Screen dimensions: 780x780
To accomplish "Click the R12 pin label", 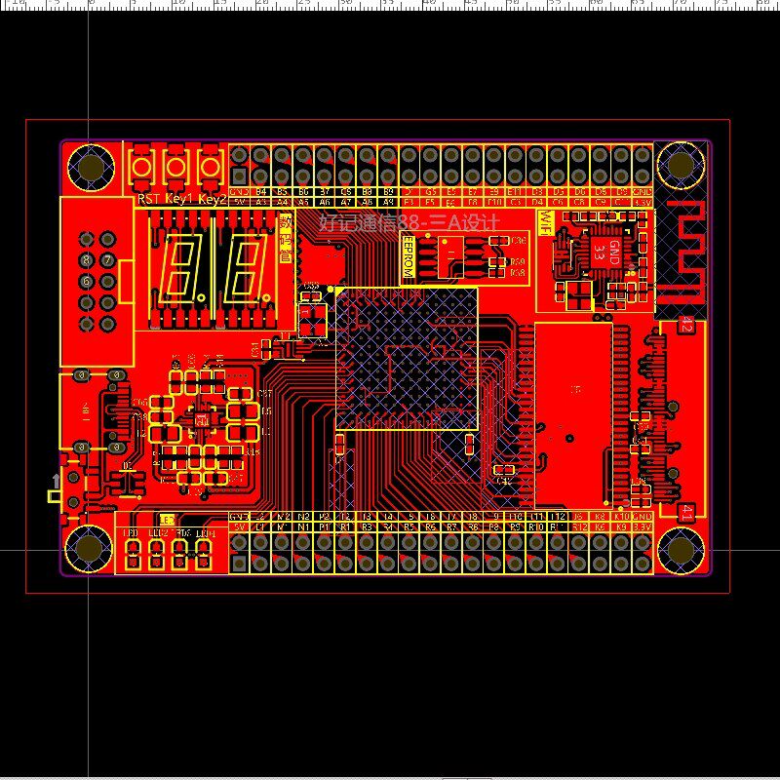I will click(x=579, y=526).
